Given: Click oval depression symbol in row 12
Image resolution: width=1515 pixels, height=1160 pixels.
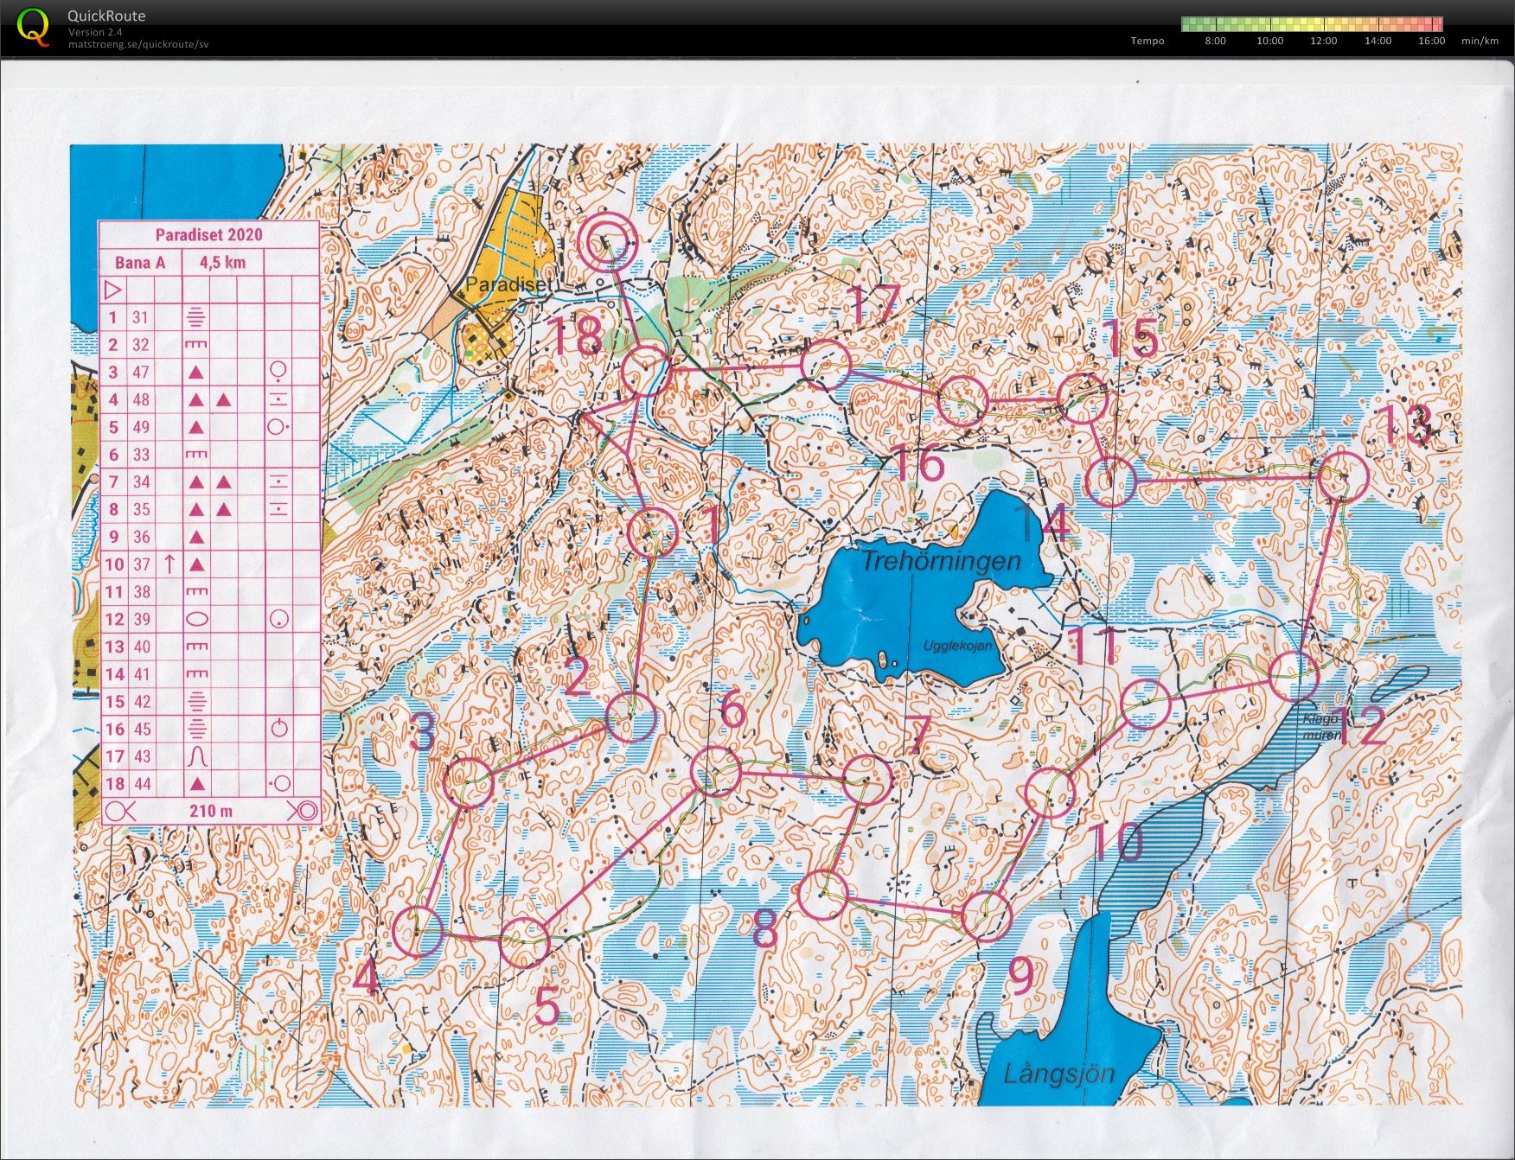Looking at the screenshot, I should tap(196, 619).
